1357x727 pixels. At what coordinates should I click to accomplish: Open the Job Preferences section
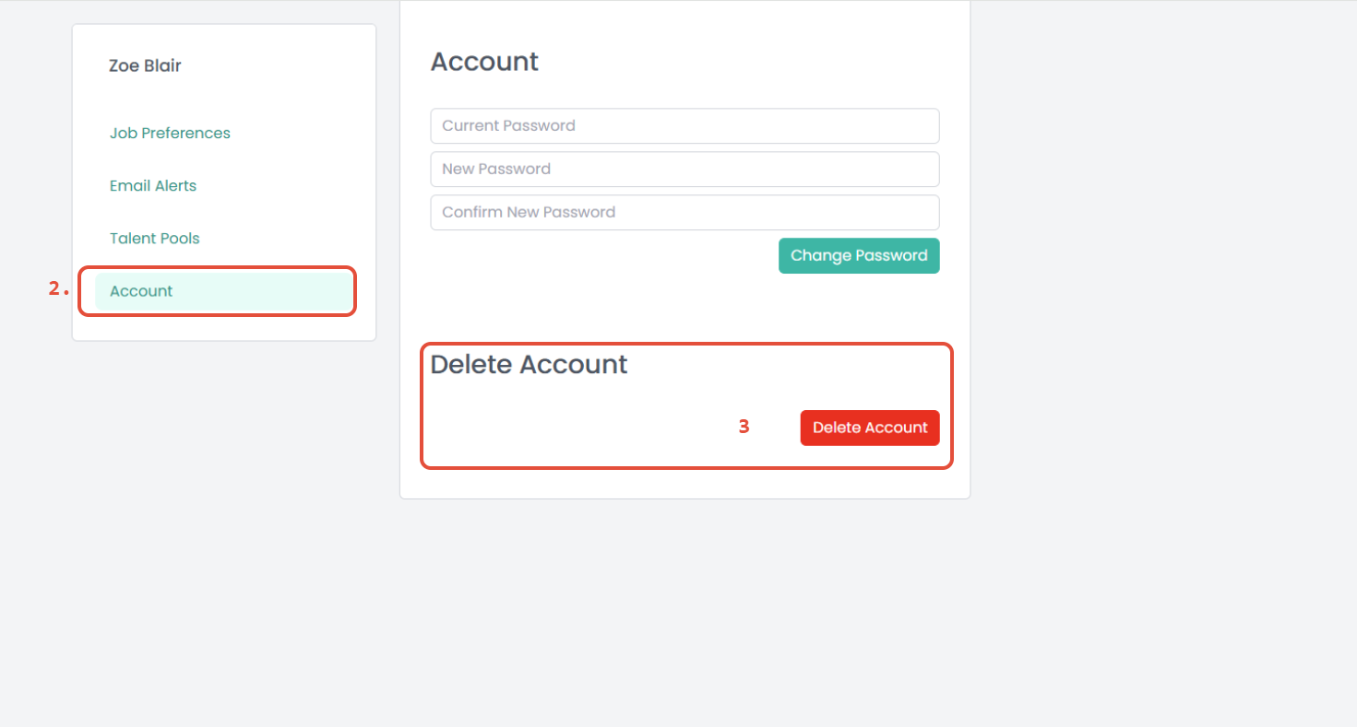[170, 134]
